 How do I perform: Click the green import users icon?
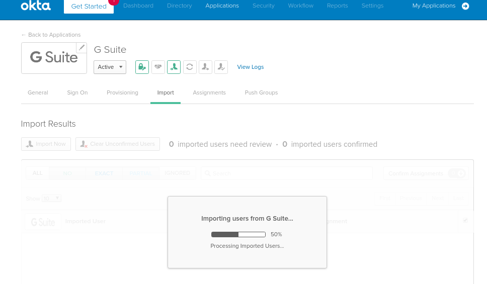[174, 67]
